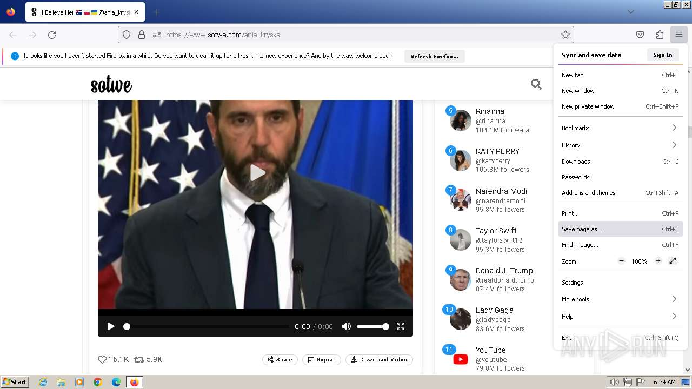
Task: Reset zoom at 100% label
Action: coord(640,261)
